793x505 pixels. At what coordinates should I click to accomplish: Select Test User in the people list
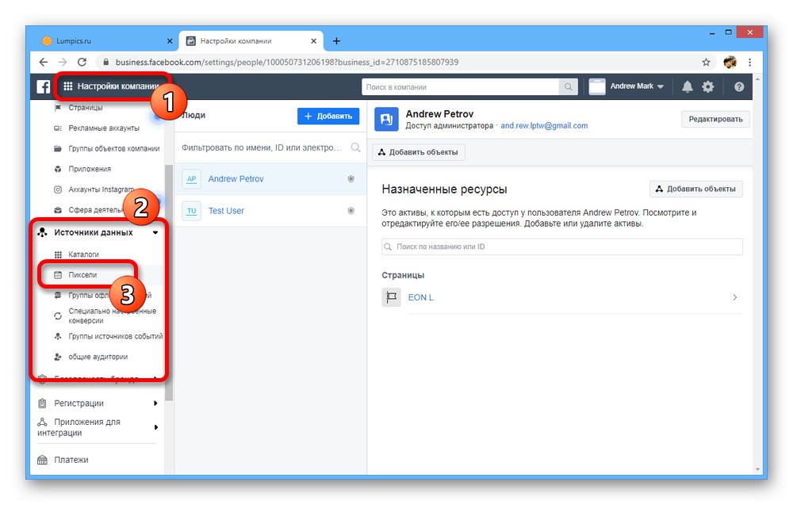270,211
